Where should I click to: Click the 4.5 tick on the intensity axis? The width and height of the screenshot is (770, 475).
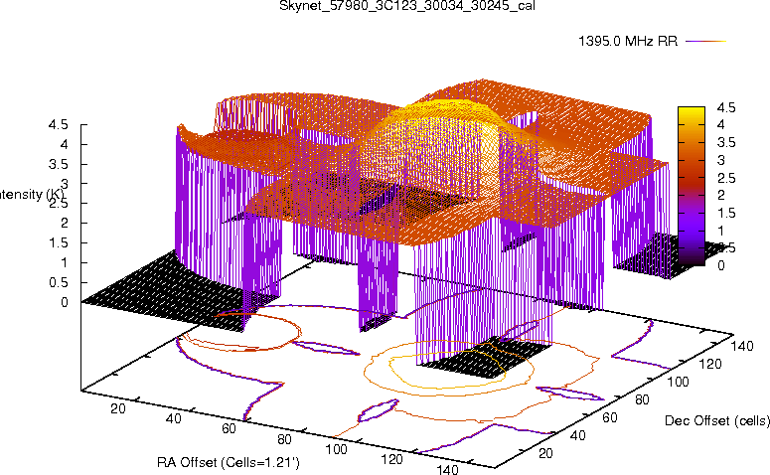[x=58, y=125]
